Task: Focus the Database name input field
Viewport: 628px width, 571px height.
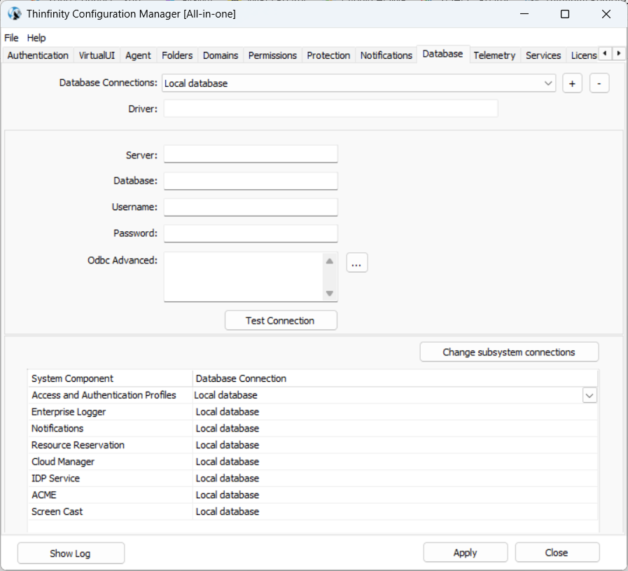Action: point(251,181)
